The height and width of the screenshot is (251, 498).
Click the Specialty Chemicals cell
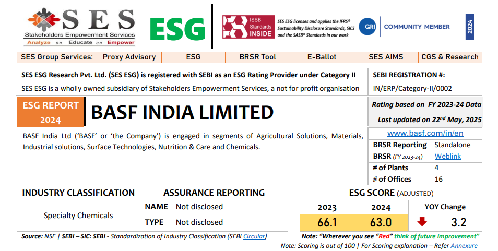coord(78,216)
